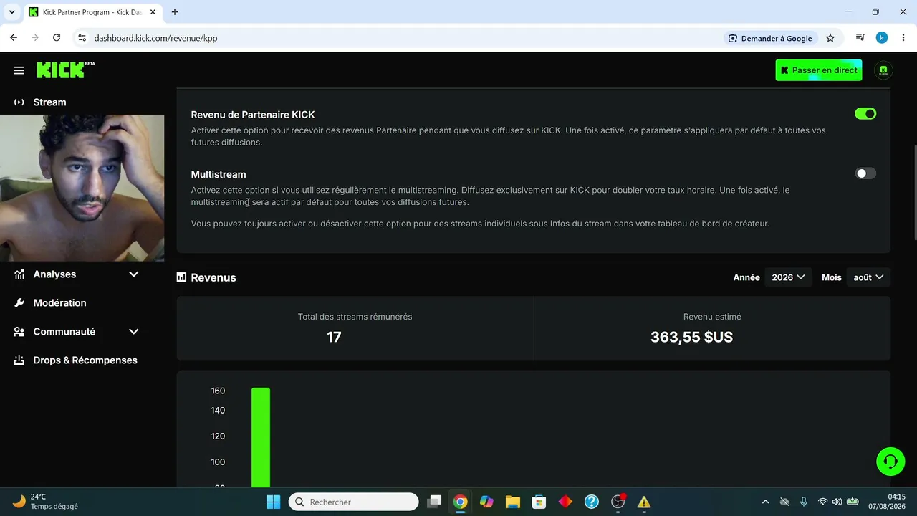Screen dimensions: 917x516
Task: Open the Mois août dropdown
Action: [868, 277]
